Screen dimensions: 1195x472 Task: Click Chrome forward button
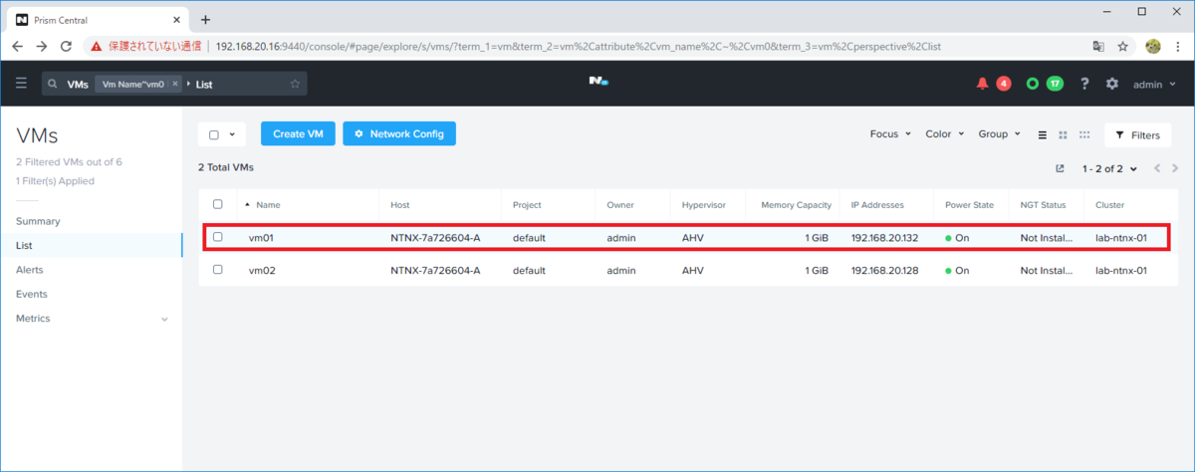tap(42, 46)
